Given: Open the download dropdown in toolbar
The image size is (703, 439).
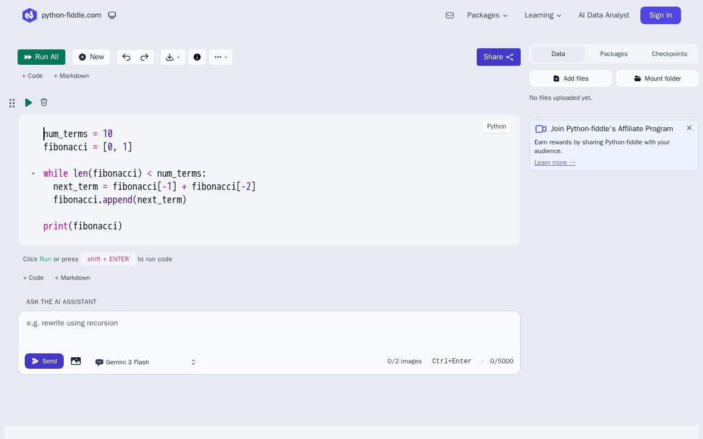Looking at the screenshot, I should pos(173,57).
